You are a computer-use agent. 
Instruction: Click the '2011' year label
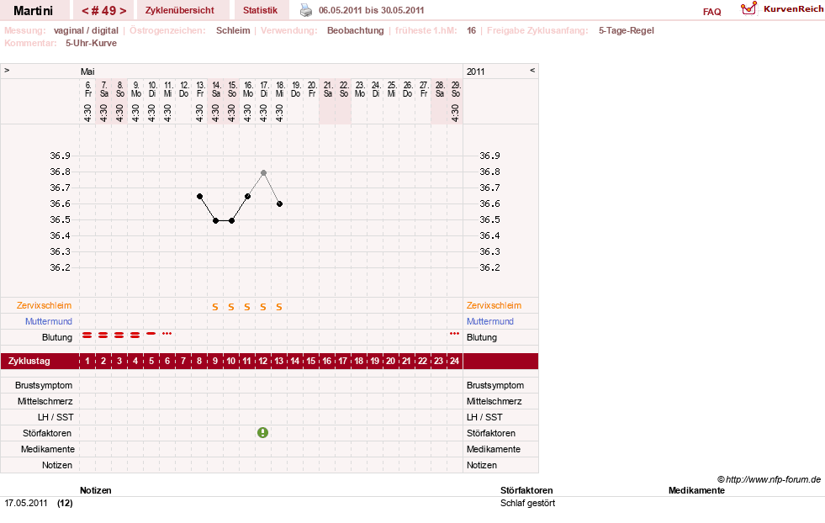click(x=476, y=71)
